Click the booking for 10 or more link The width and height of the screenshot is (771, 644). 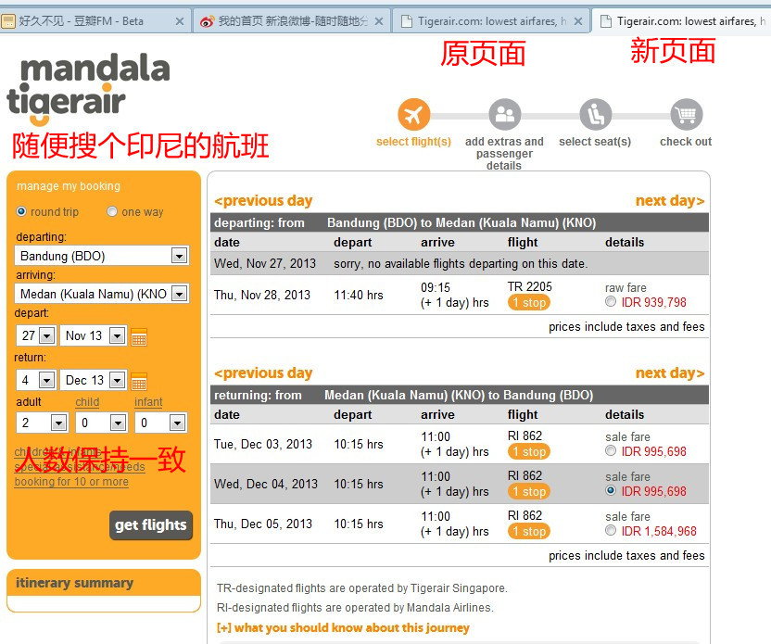(x=71, y=482)
